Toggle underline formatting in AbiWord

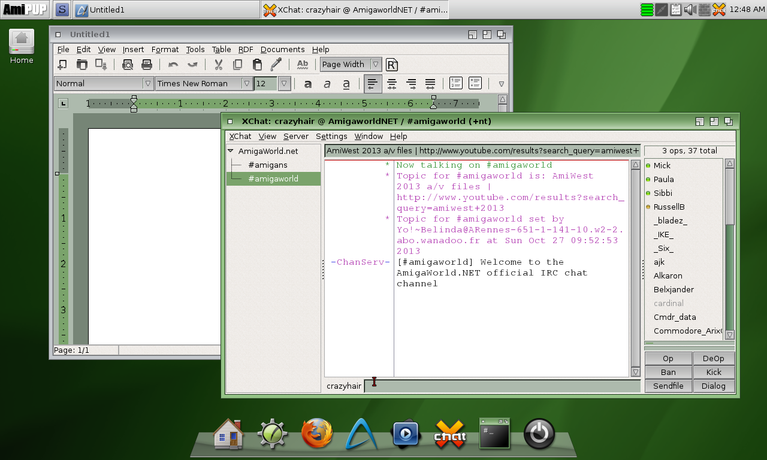pos(346,84)
